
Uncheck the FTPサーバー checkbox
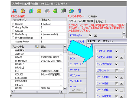90,35
